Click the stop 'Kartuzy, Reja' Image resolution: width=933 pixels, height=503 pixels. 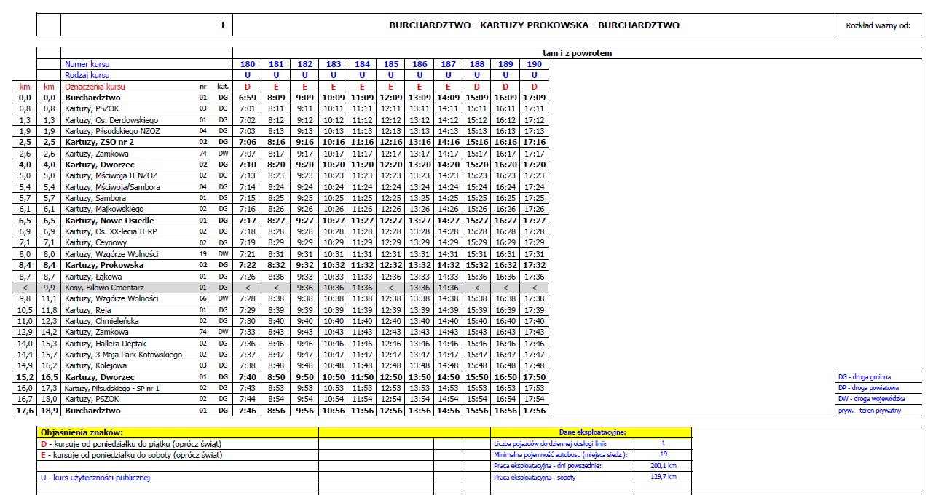coord(89,310)
